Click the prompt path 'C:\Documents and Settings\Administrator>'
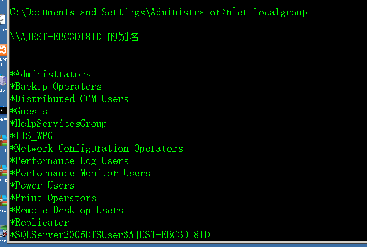Image resolution: width=367 pixels, height=247 pixels. tap(118, 12)
